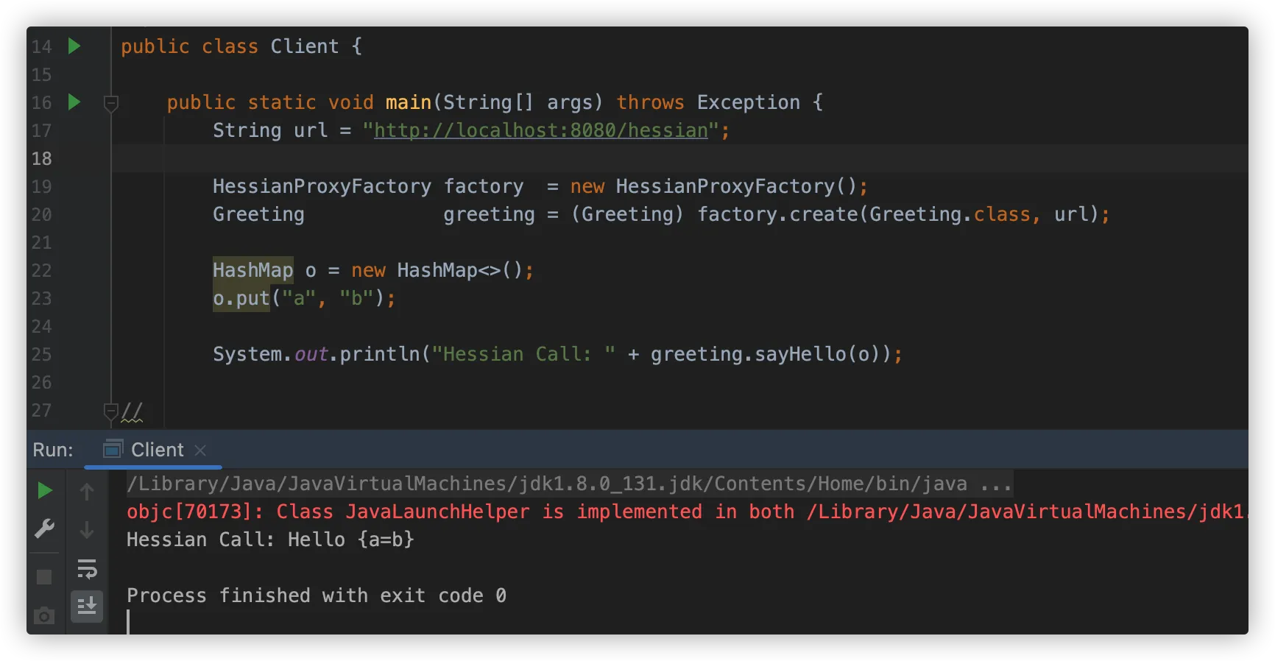This screenshot has width=1275, height=661.
Task: Collapse the main method fold marker at line 16
Action: coord(111,104)
